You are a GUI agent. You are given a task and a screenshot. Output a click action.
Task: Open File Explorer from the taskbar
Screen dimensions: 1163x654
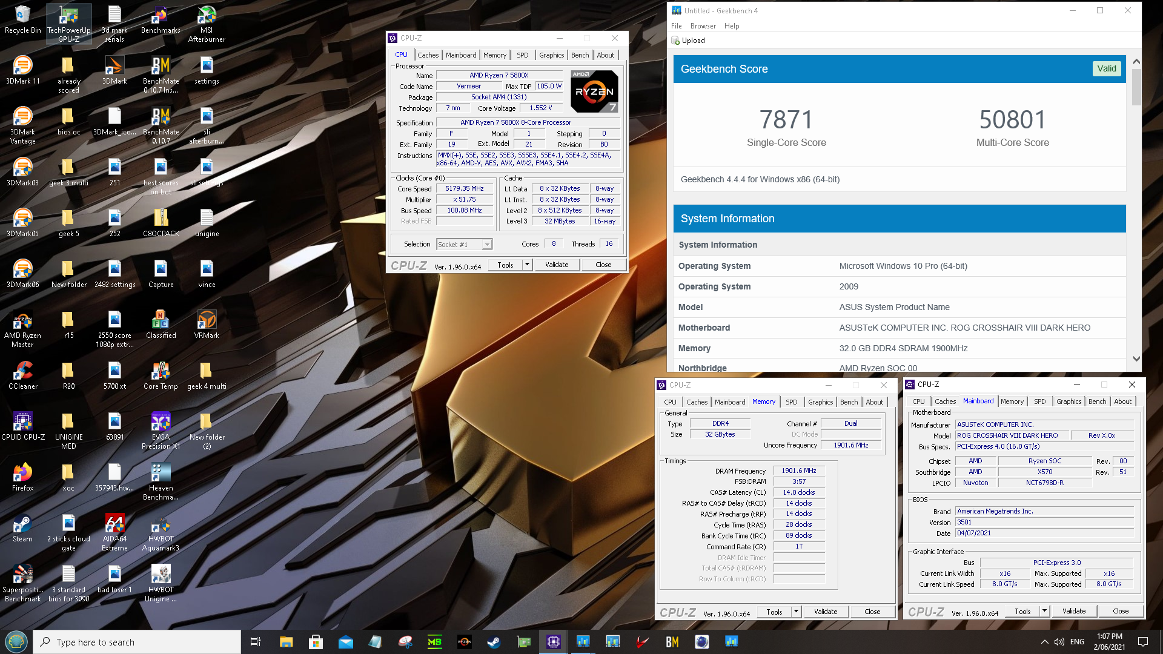point(286,642)
